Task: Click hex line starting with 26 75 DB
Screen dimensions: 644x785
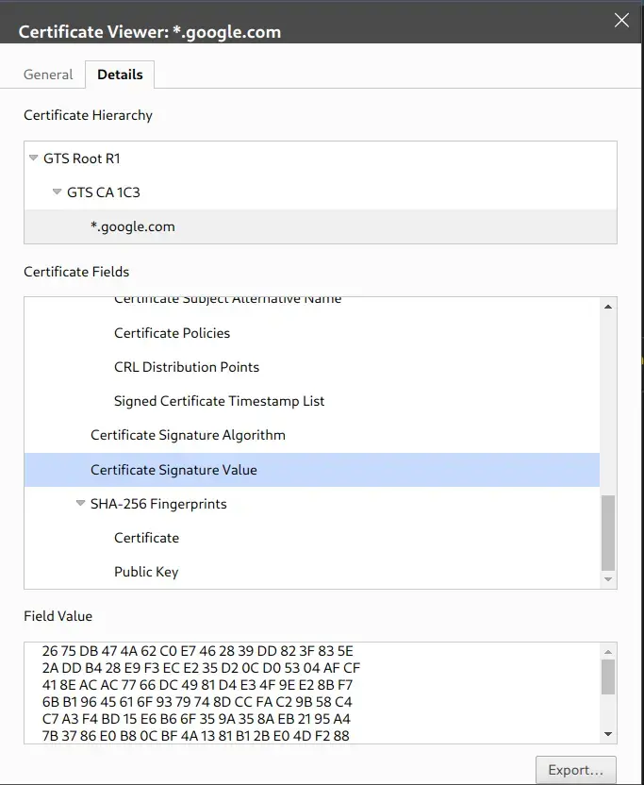Action: [x=198, y=651]
